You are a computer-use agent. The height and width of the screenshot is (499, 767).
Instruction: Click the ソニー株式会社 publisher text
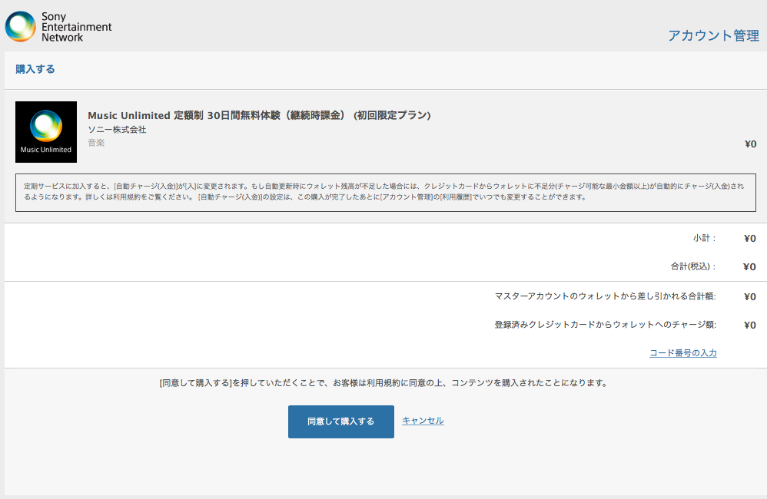(x=117, y=130)
